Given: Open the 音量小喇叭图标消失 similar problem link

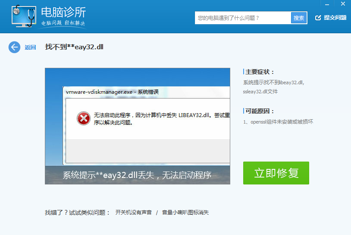Looking at the screenshot, I should [185, 213].
